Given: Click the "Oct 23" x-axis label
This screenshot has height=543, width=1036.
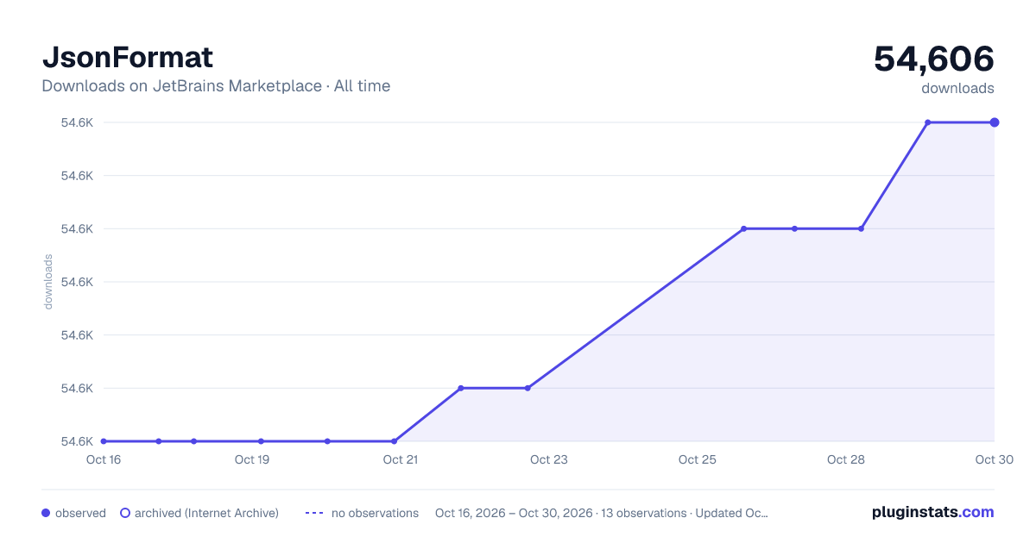Looking at the screenshot, I should point(549,459).
